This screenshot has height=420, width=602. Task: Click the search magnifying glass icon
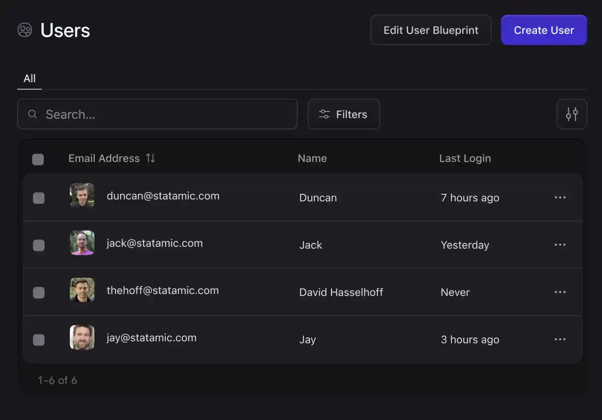click(x=33, y=114)
